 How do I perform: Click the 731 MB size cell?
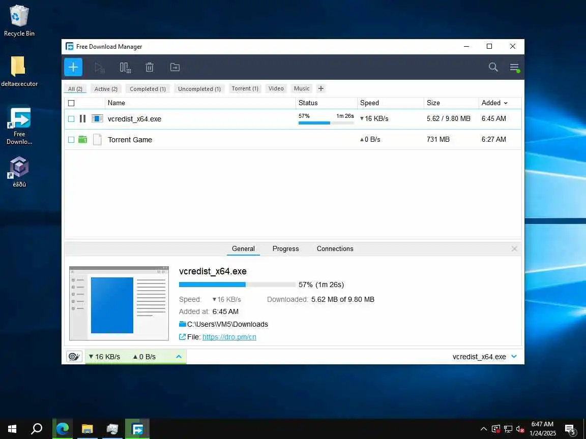[x=438, y=139]
